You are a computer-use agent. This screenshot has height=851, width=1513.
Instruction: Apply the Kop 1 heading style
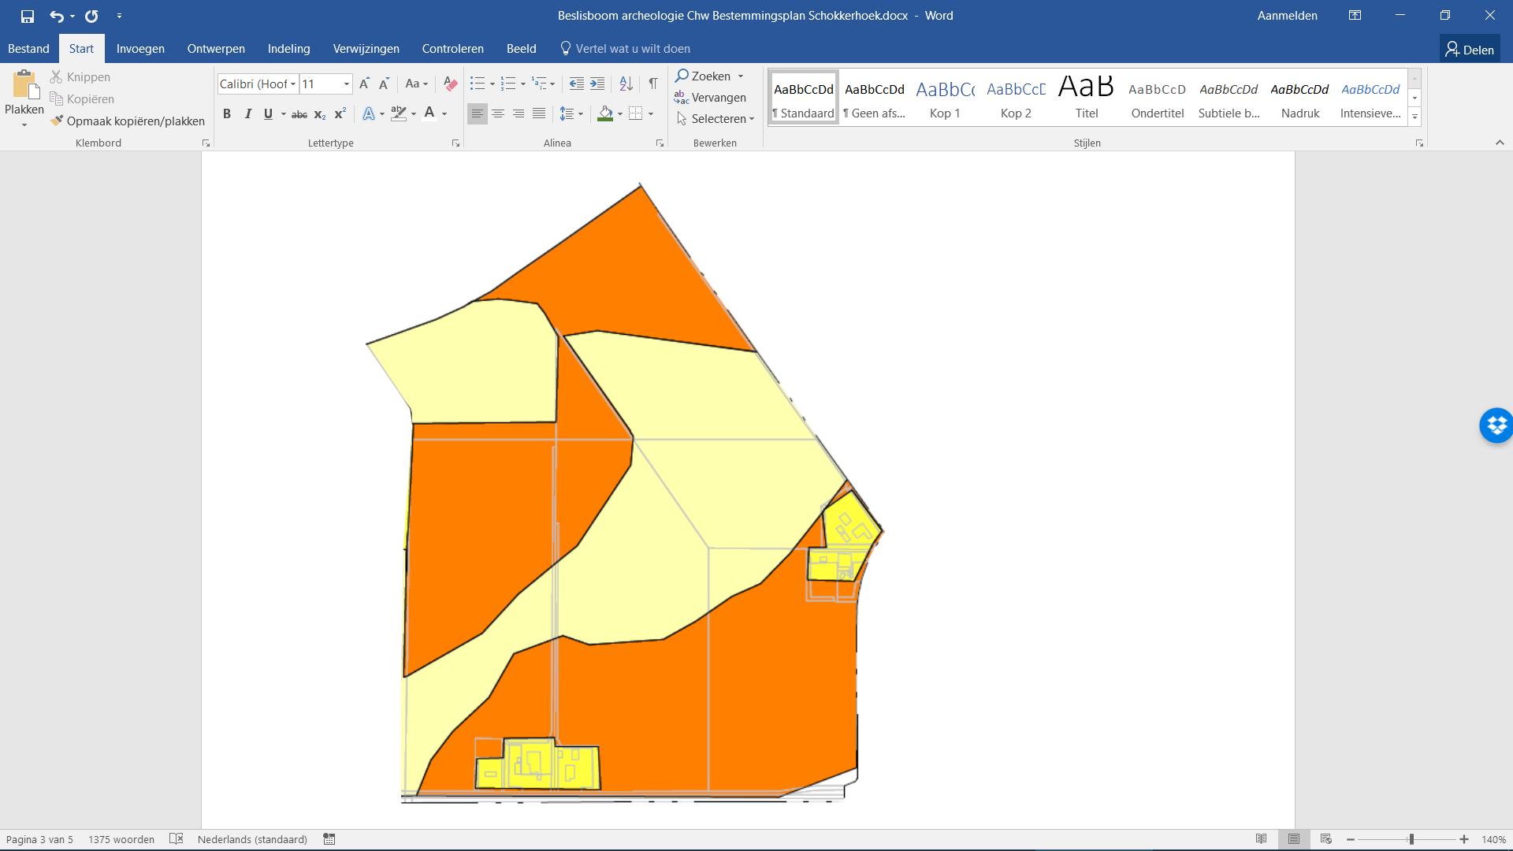tap(945, 98)
